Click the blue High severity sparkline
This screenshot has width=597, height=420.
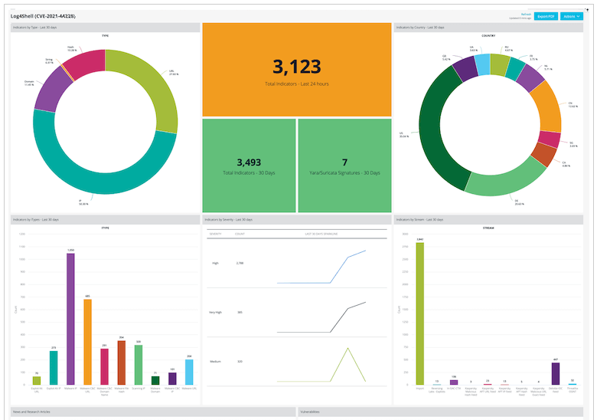coord(321,267)
